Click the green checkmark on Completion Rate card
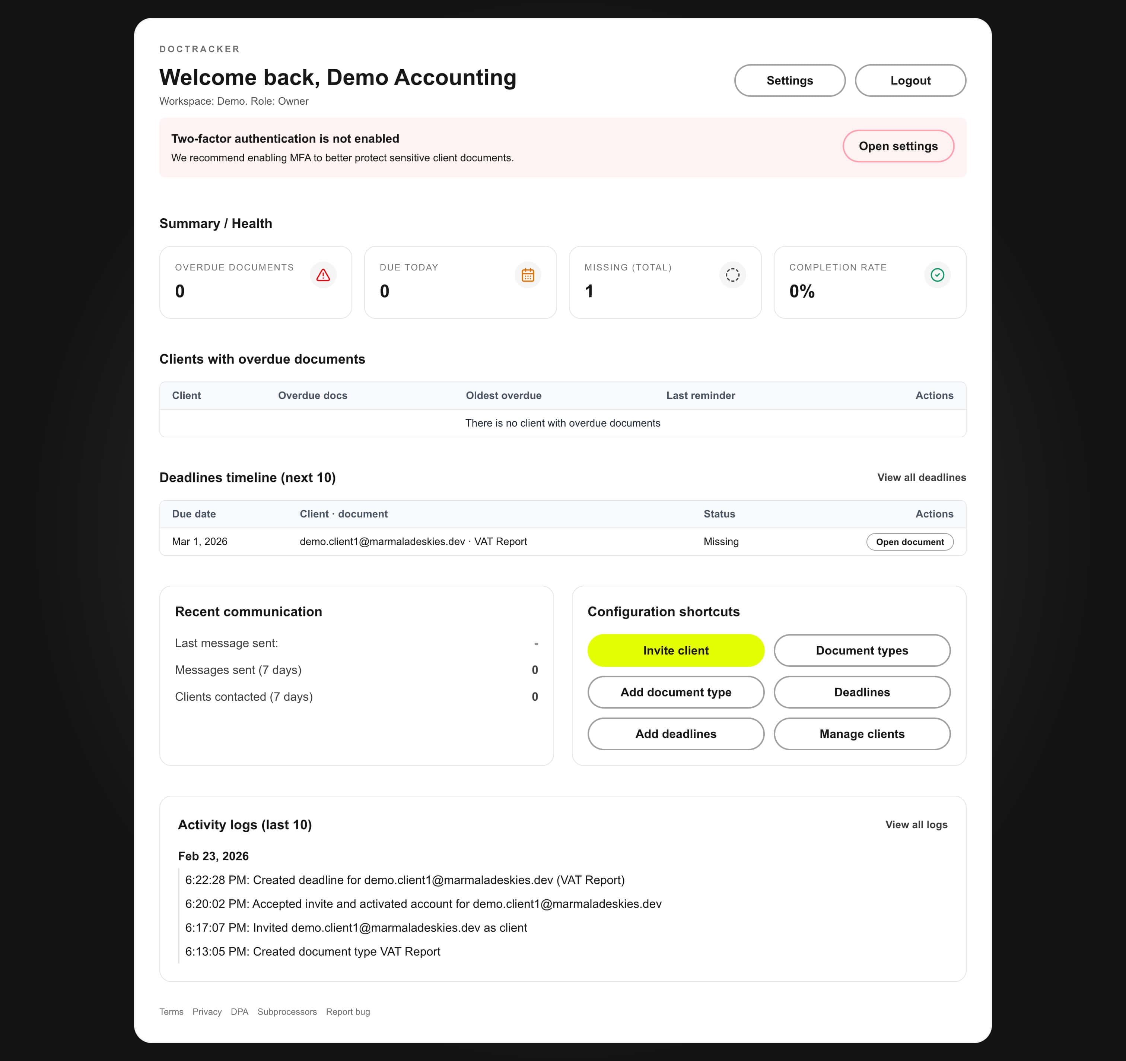 click(937, 275)
